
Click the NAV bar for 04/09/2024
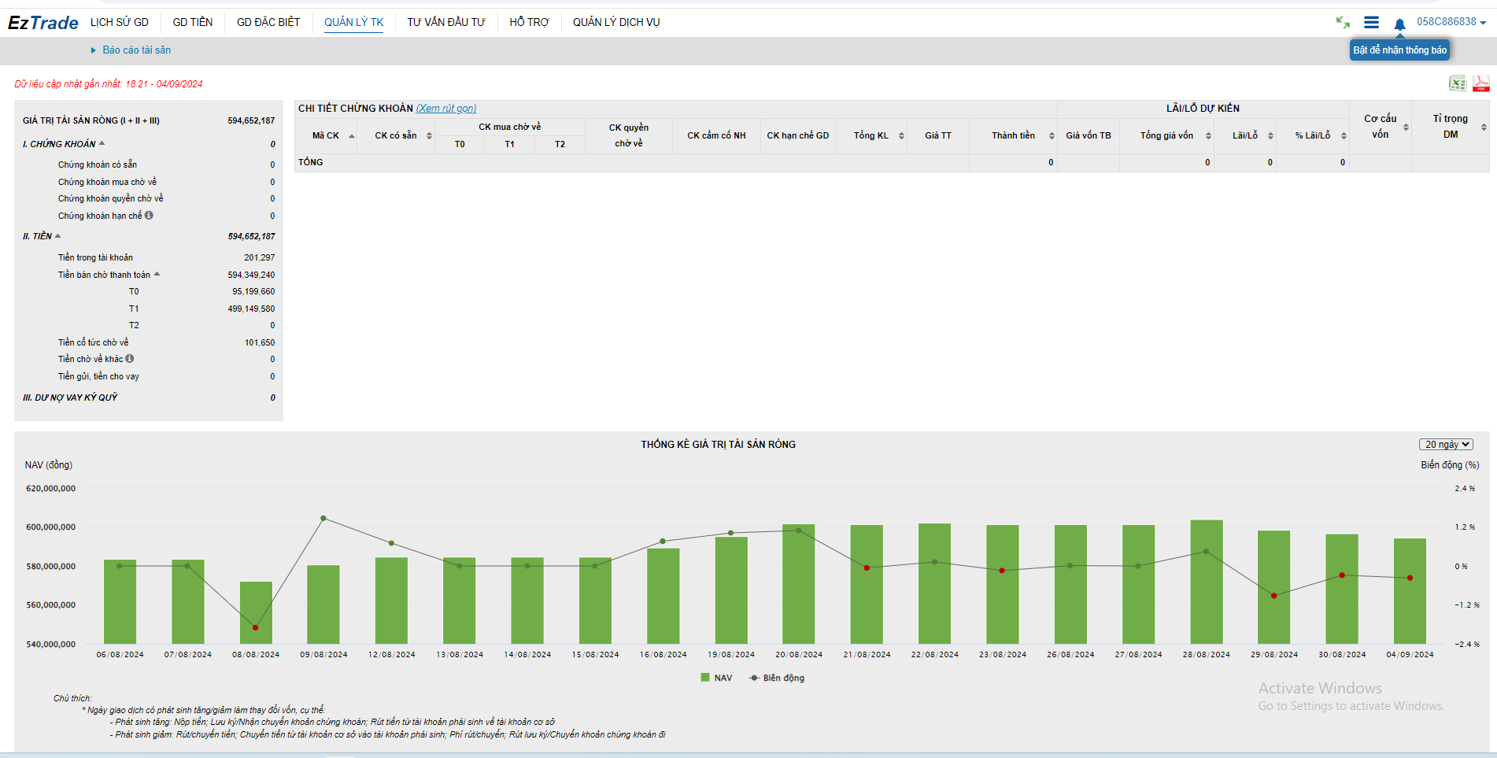point(1410,591)
